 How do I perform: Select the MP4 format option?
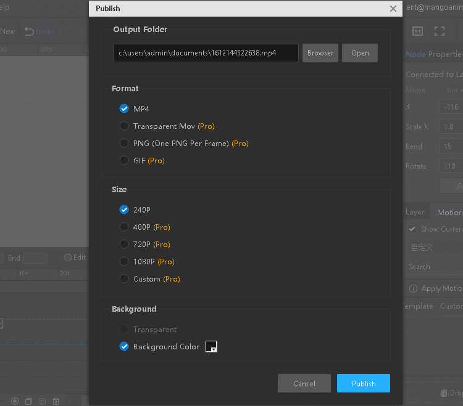pos(124,109)
